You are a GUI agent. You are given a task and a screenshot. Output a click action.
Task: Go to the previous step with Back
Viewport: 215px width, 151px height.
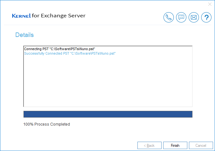149,146
